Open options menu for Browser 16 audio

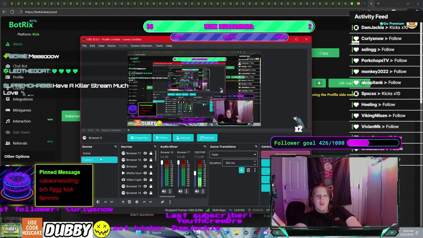click(170, 191)
